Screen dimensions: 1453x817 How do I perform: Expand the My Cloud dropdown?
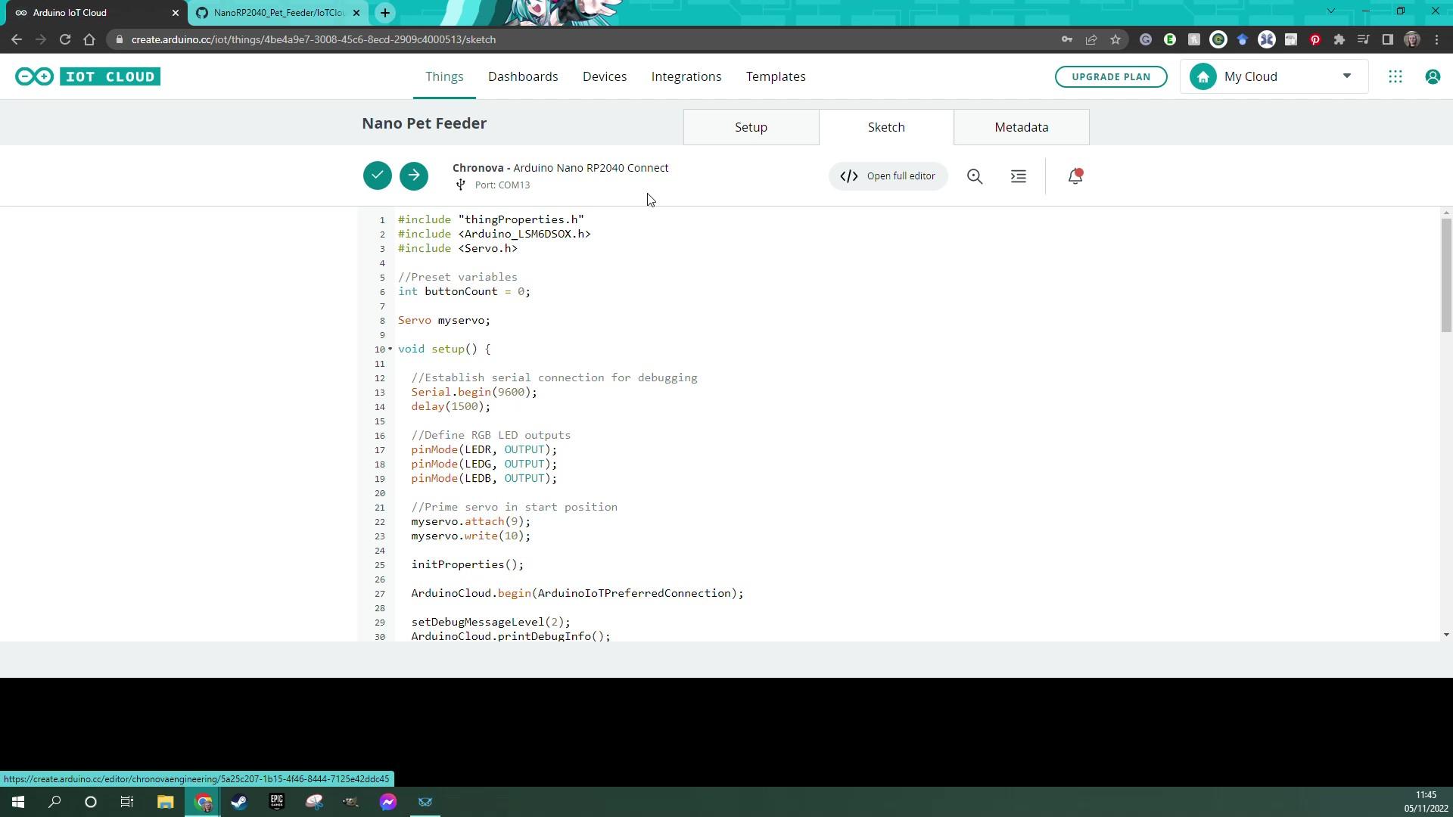click(1346, 76)
